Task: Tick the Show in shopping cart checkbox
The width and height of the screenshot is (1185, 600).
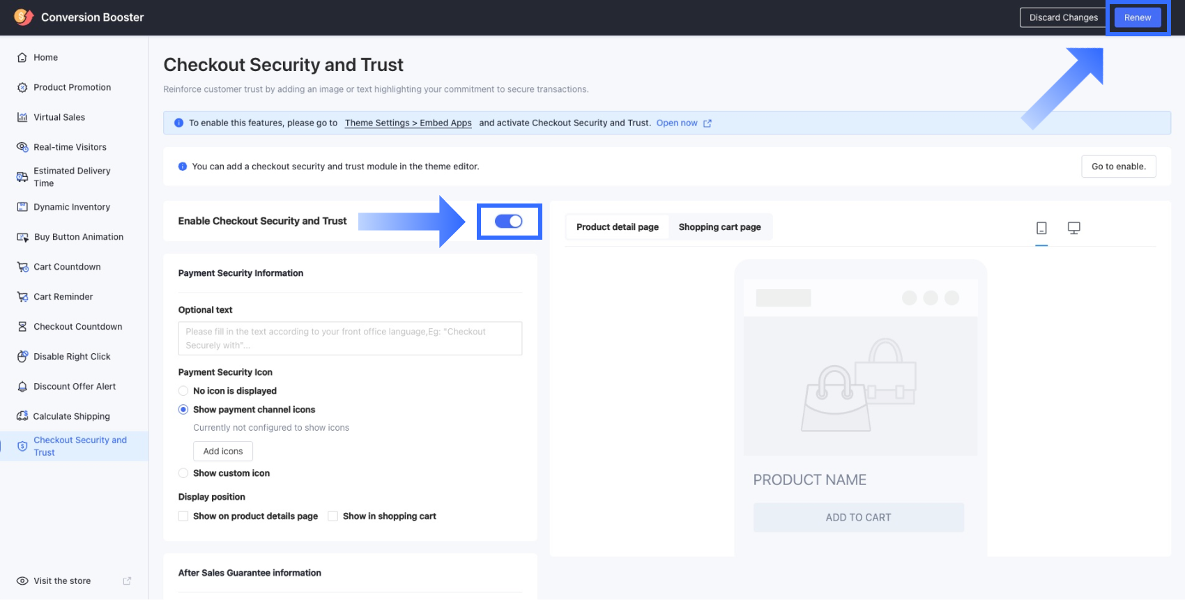Action: (333, 516)
